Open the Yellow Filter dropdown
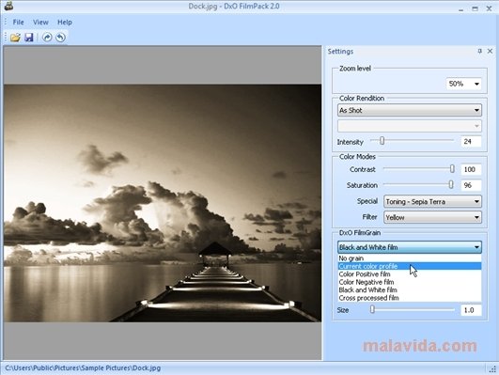This screenshot has height=375, width=499. (x=432, y=217)
